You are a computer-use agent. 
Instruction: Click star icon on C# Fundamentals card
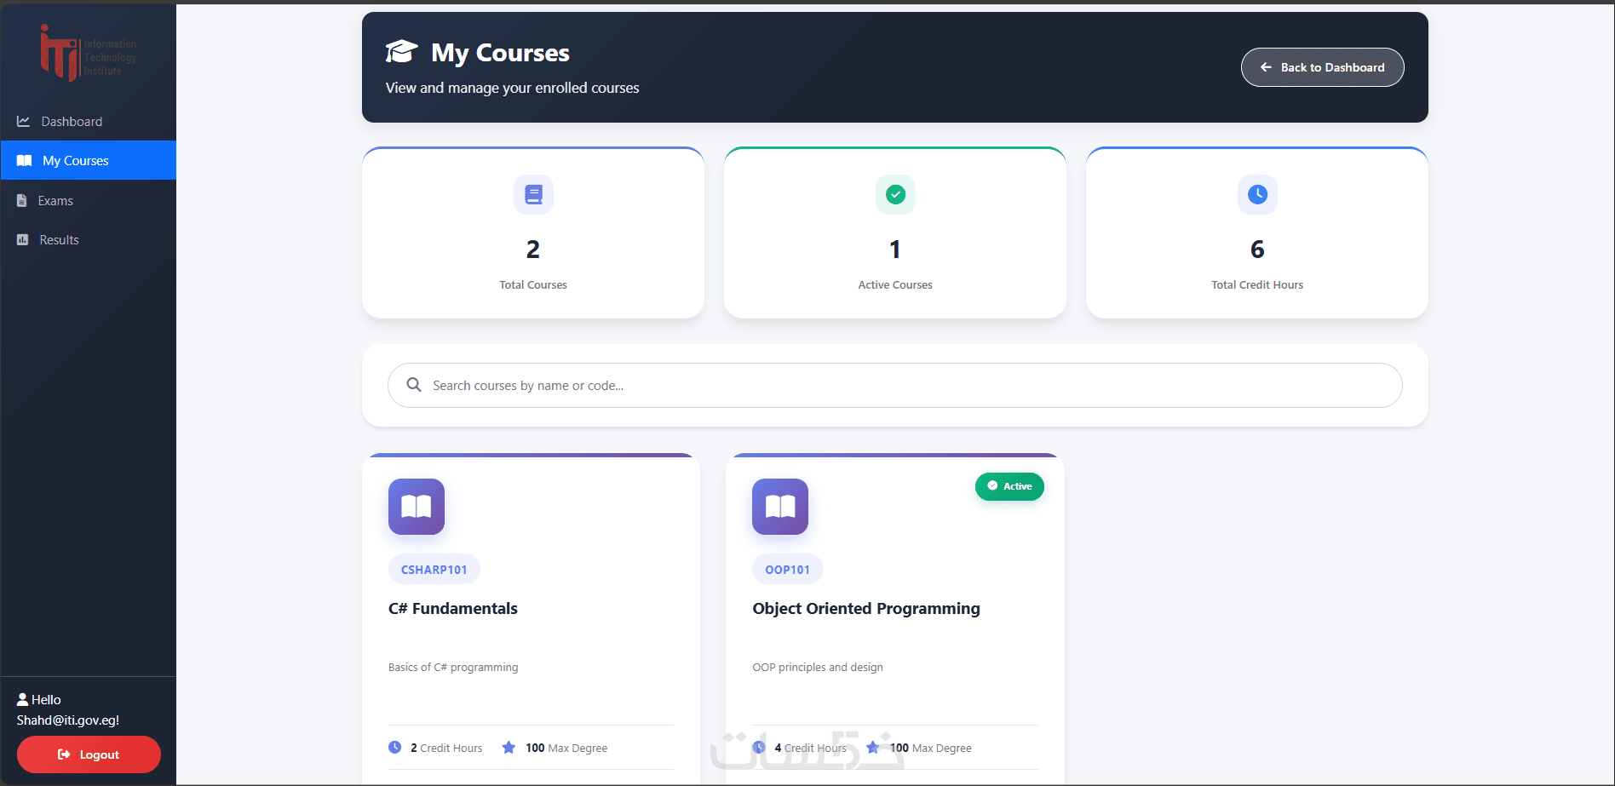click(x=509, y=748)
